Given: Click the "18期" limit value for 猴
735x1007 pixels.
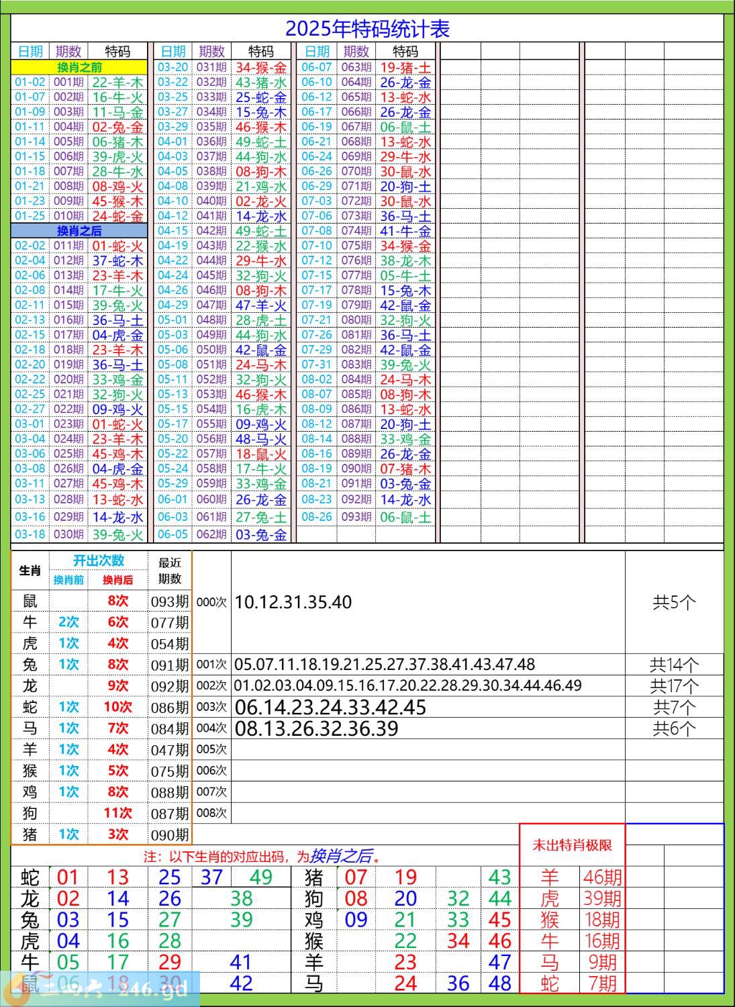Looking at the screenshot, I should [x=602, y=920].
